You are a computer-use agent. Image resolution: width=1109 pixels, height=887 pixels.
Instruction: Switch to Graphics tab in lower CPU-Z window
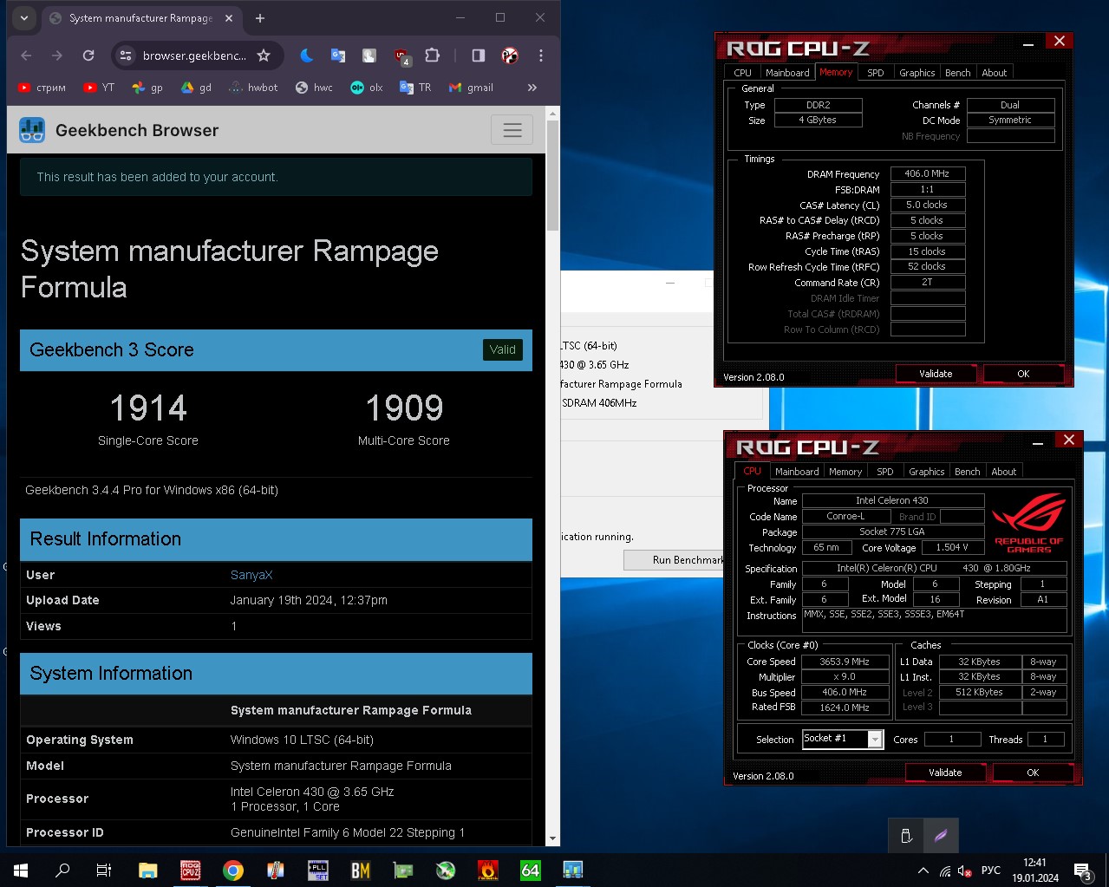pos(926,472)
